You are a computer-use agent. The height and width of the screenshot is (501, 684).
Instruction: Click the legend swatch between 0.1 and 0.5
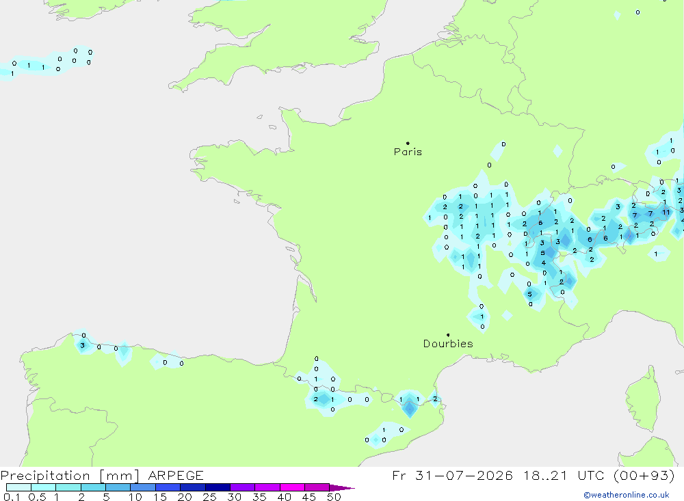point(18,487)
